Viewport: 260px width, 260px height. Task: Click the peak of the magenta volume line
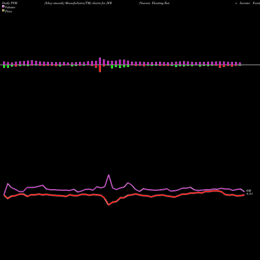coord(109,175)
